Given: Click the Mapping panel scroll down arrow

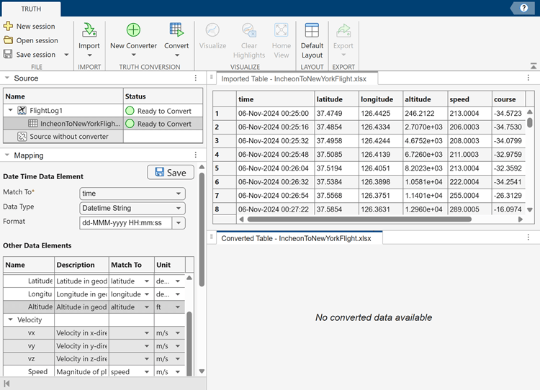Looking at the screenshot, I should pos(202,371).
